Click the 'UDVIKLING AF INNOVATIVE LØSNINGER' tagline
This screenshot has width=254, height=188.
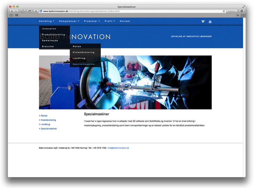[x=191, y=36]
